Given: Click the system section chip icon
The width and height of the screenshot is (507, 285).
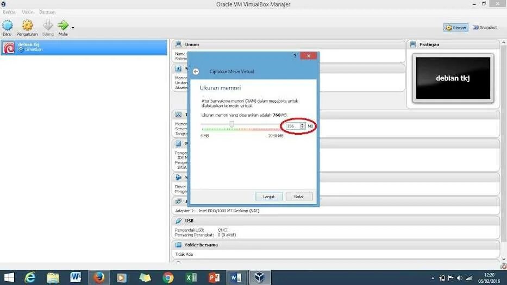Looking at the screenshot, I should pos(178,68).
